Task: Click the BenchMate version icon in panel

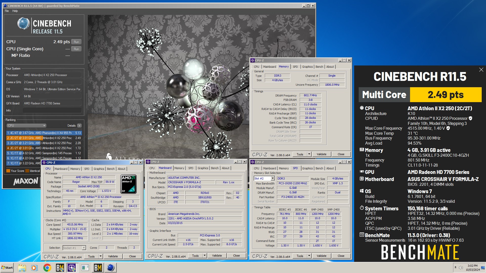Action: [x=362, y=235]
